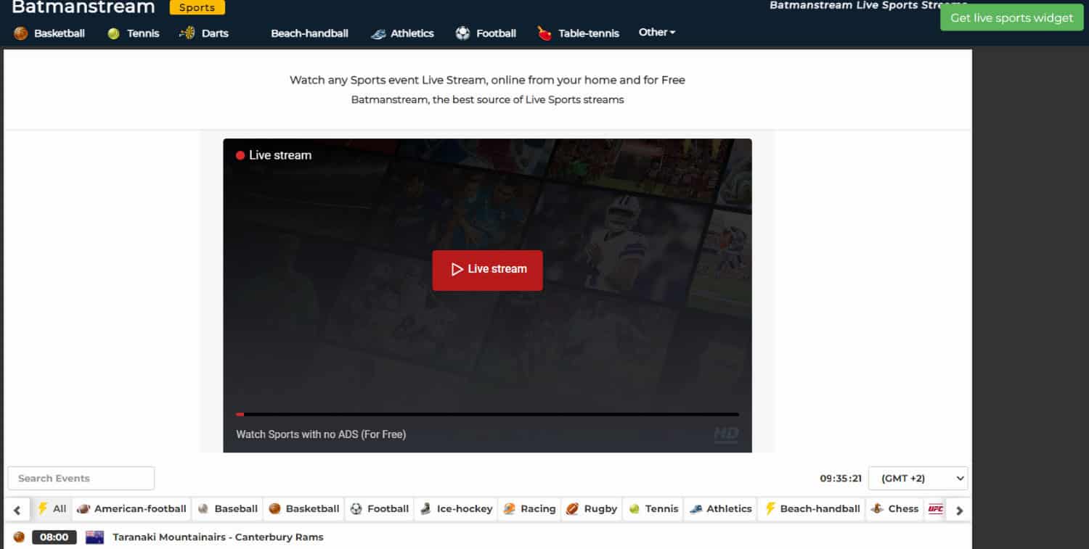Select the All category tab
The image size is (1089, 549).
[52, 509]
